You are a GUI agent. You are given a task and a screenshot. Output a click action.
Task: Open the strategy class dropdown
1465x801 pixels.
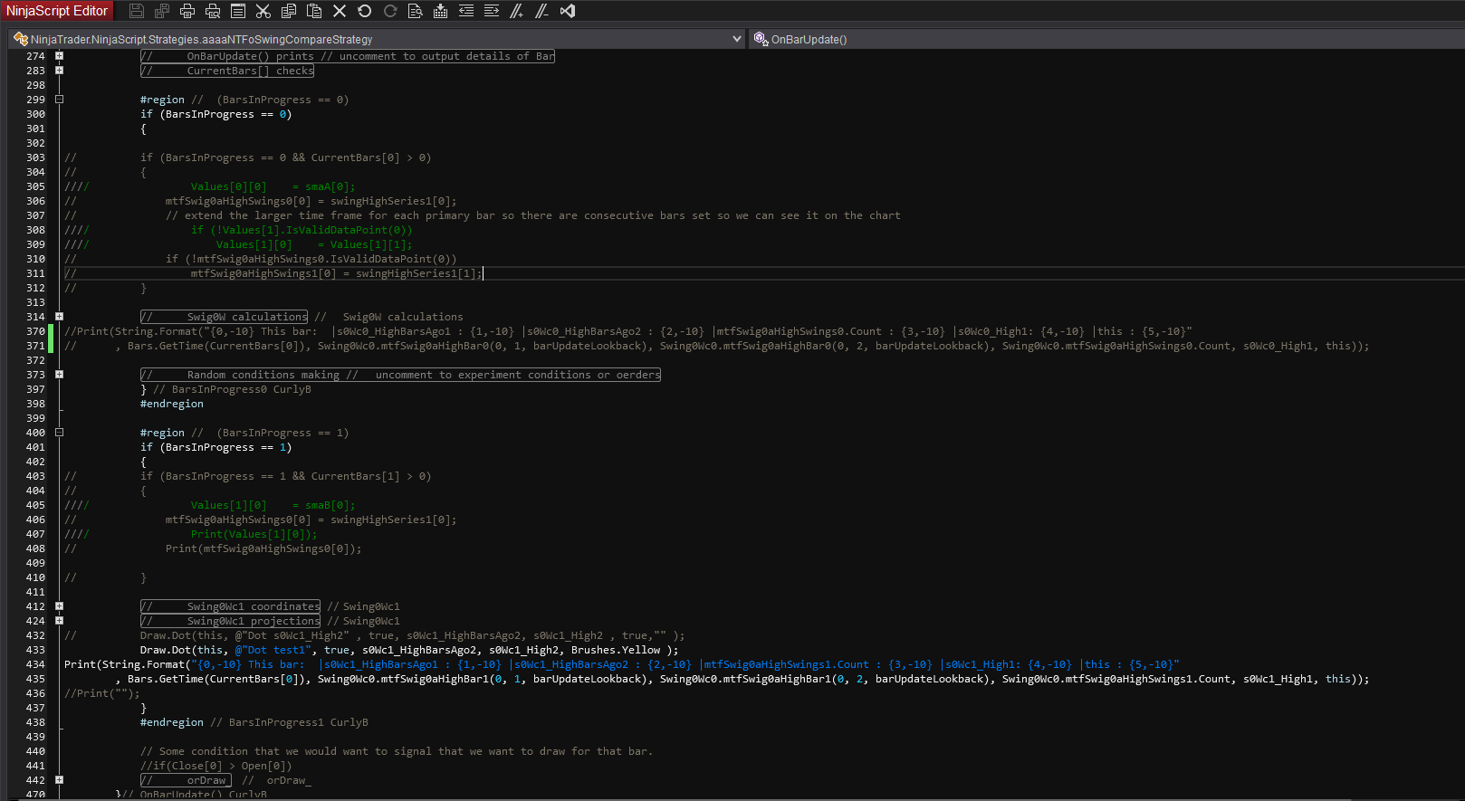[736, 39]
